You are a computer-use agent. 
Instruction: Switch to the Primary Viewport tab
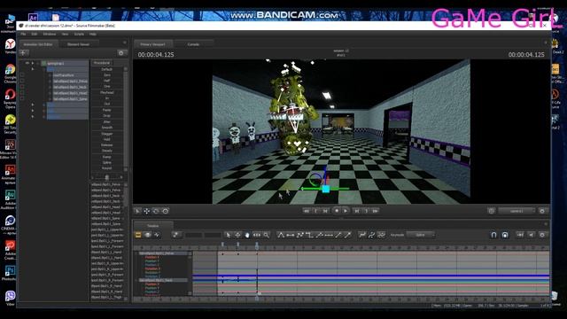[152, 44]
